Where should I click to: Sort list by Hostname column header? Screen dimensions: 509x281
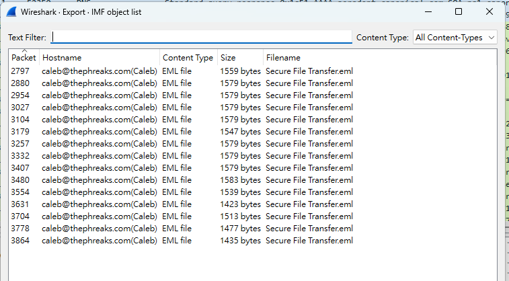100,58
